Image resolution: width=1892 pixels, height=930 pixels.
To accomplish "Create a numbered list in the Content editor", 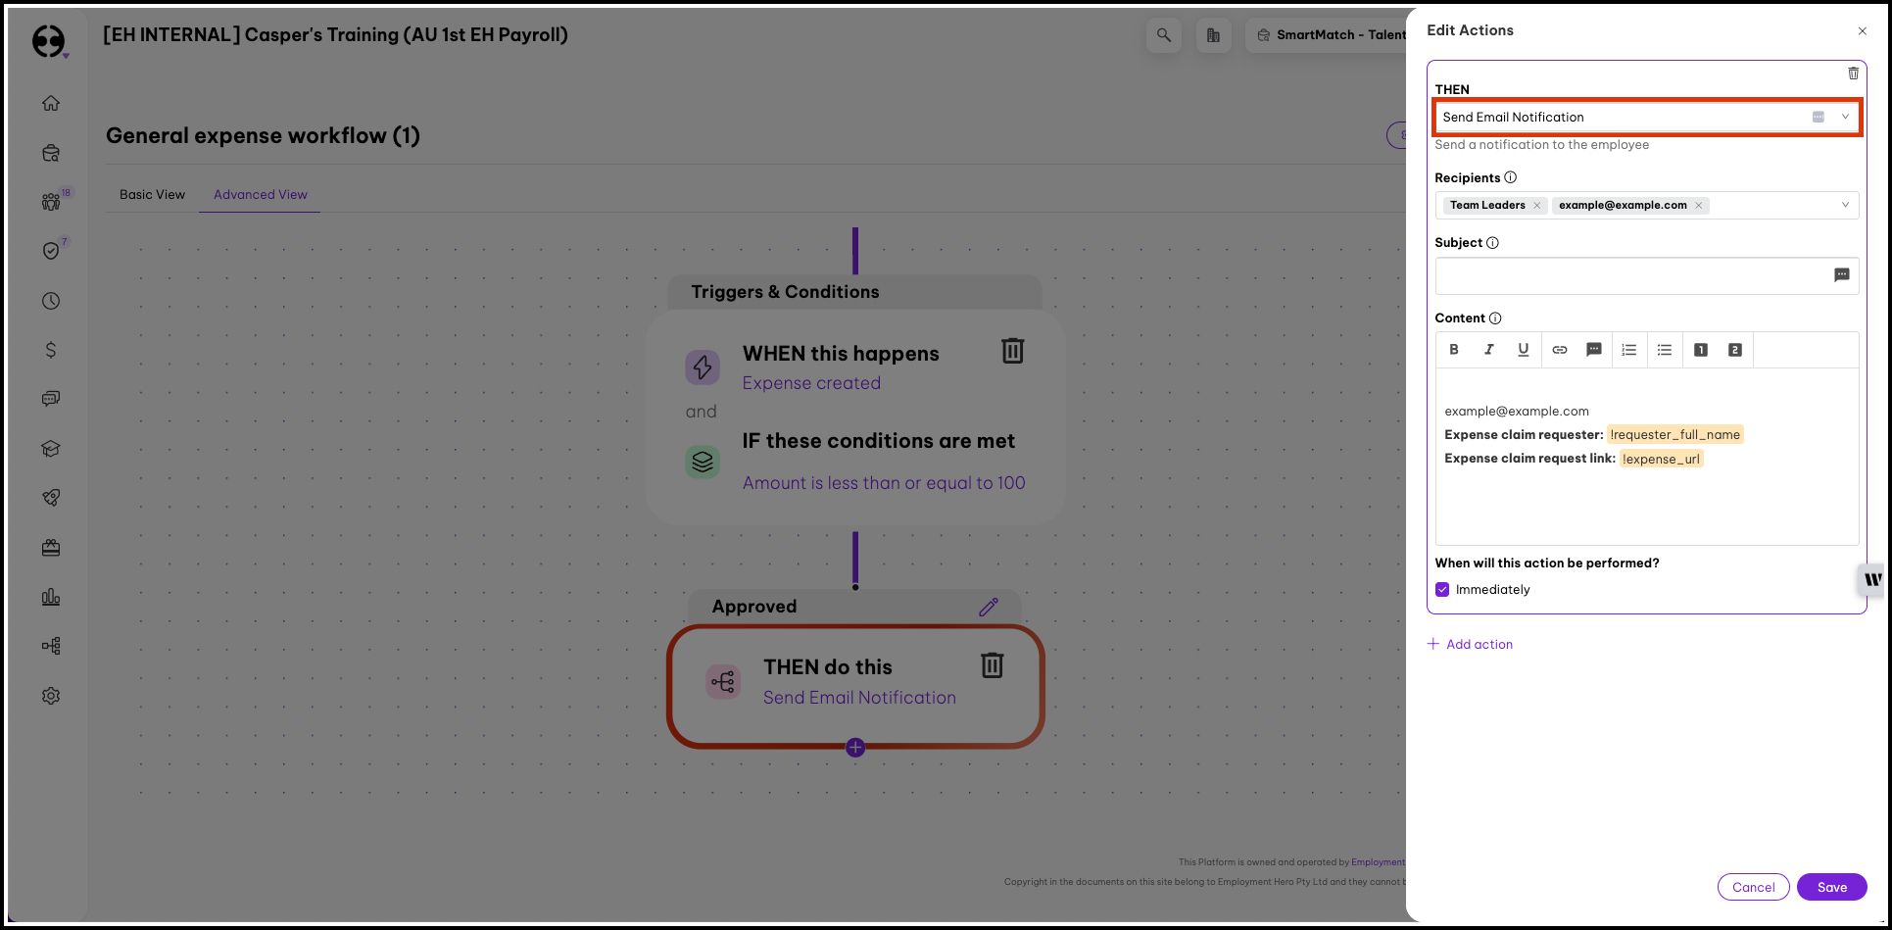I will pyautogui.click(x=1629, y=350).
